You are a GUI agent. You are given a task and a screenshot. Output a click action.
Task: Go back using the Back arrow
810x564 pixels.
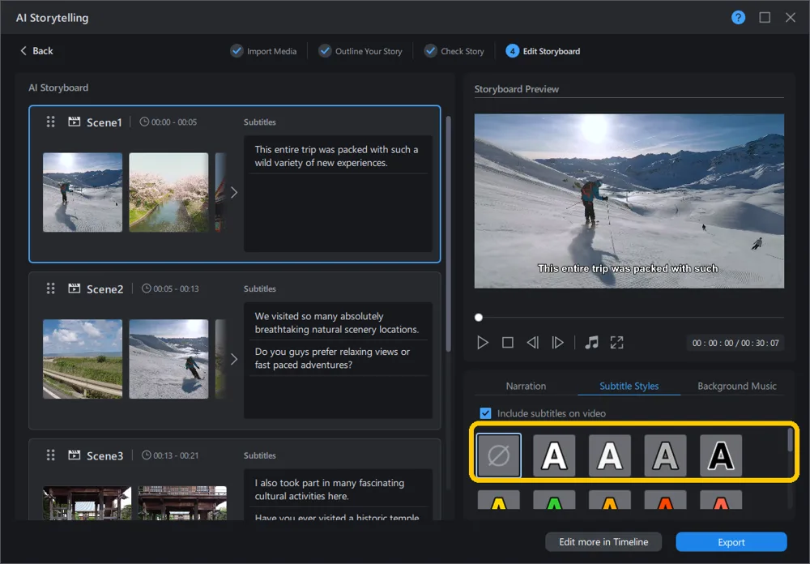click(x=36, y=51)
